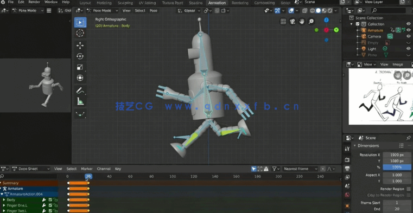
Task: Select the Select Box tool
Action: [80, 22]
